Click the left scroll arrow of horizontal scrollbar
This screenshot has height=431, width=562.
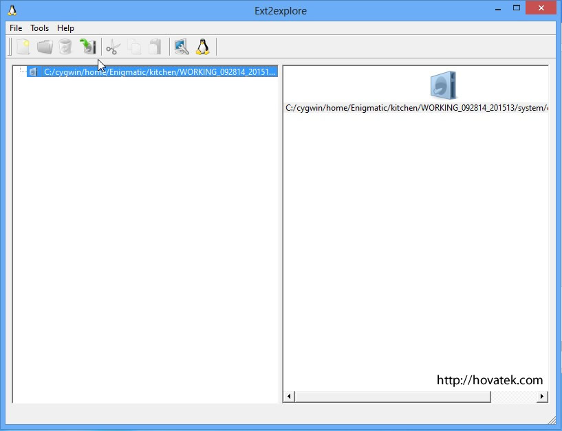point(289,397)
